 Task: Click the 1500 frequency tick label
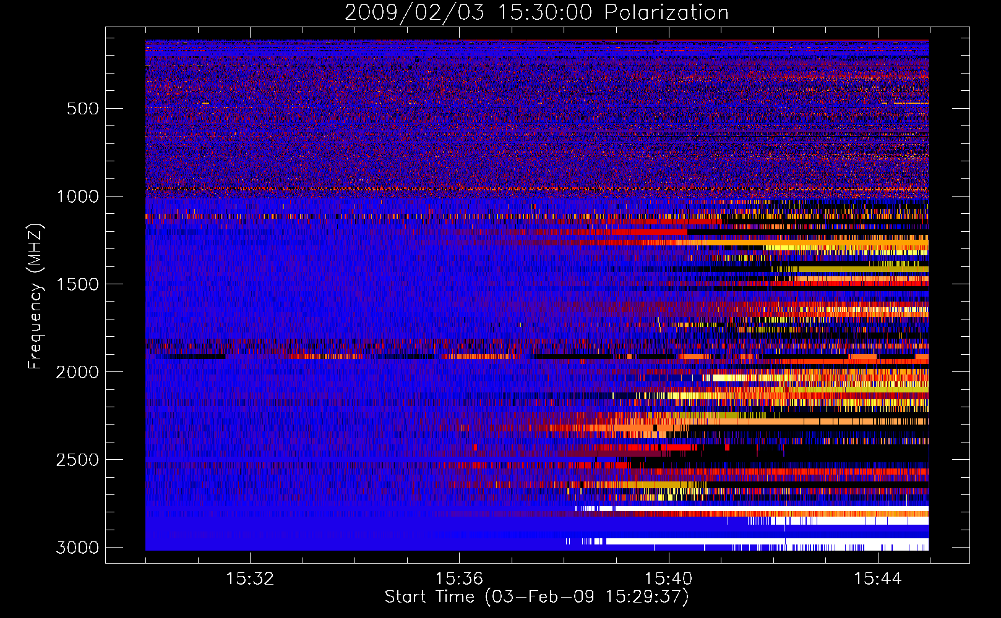pos(77,284)
